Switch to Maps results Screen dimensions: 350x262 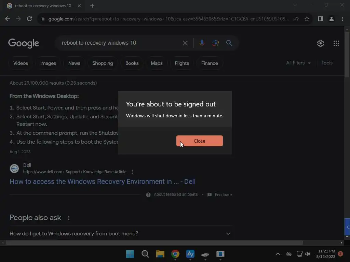pyautogui.click(x=157, y=63)
